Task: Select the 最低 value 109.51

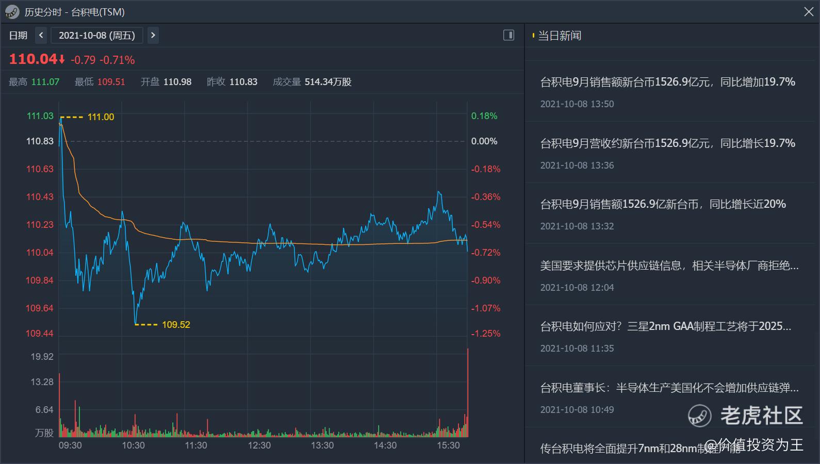Action: pos(111,82)
